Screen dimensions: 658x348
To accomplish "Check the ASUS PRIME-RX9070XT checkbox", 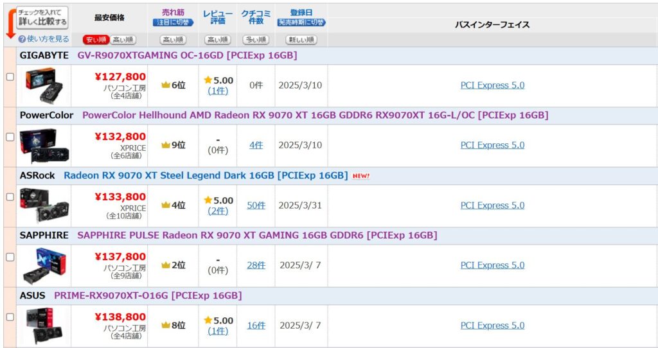I will pos(10,317).
